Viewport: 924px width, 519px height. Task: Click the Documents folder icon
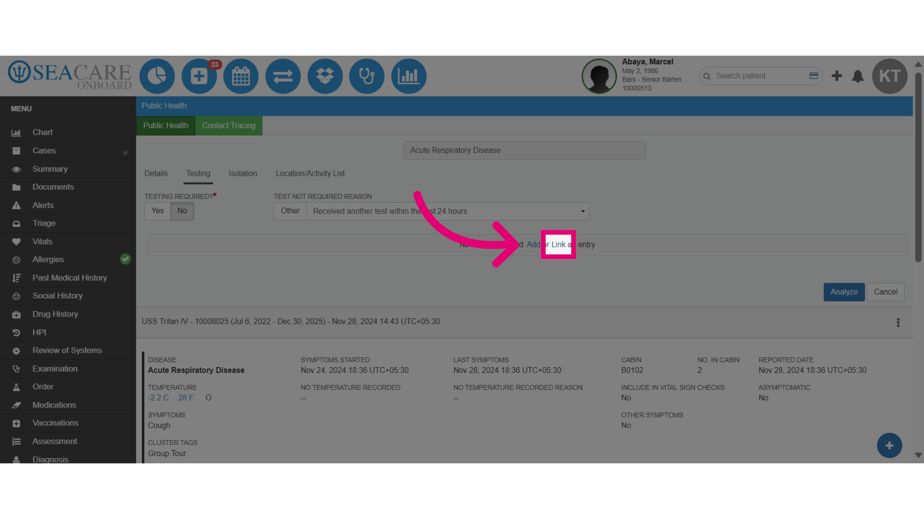tap(16, 187)
